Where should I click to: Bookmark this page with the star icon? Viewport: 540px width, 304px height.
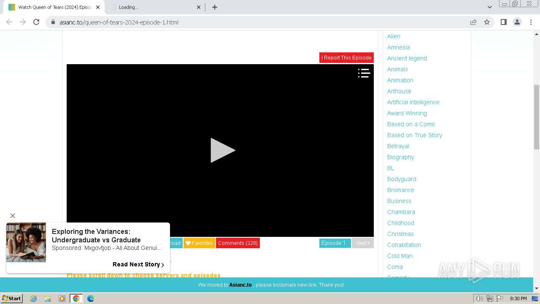[487, 22]
